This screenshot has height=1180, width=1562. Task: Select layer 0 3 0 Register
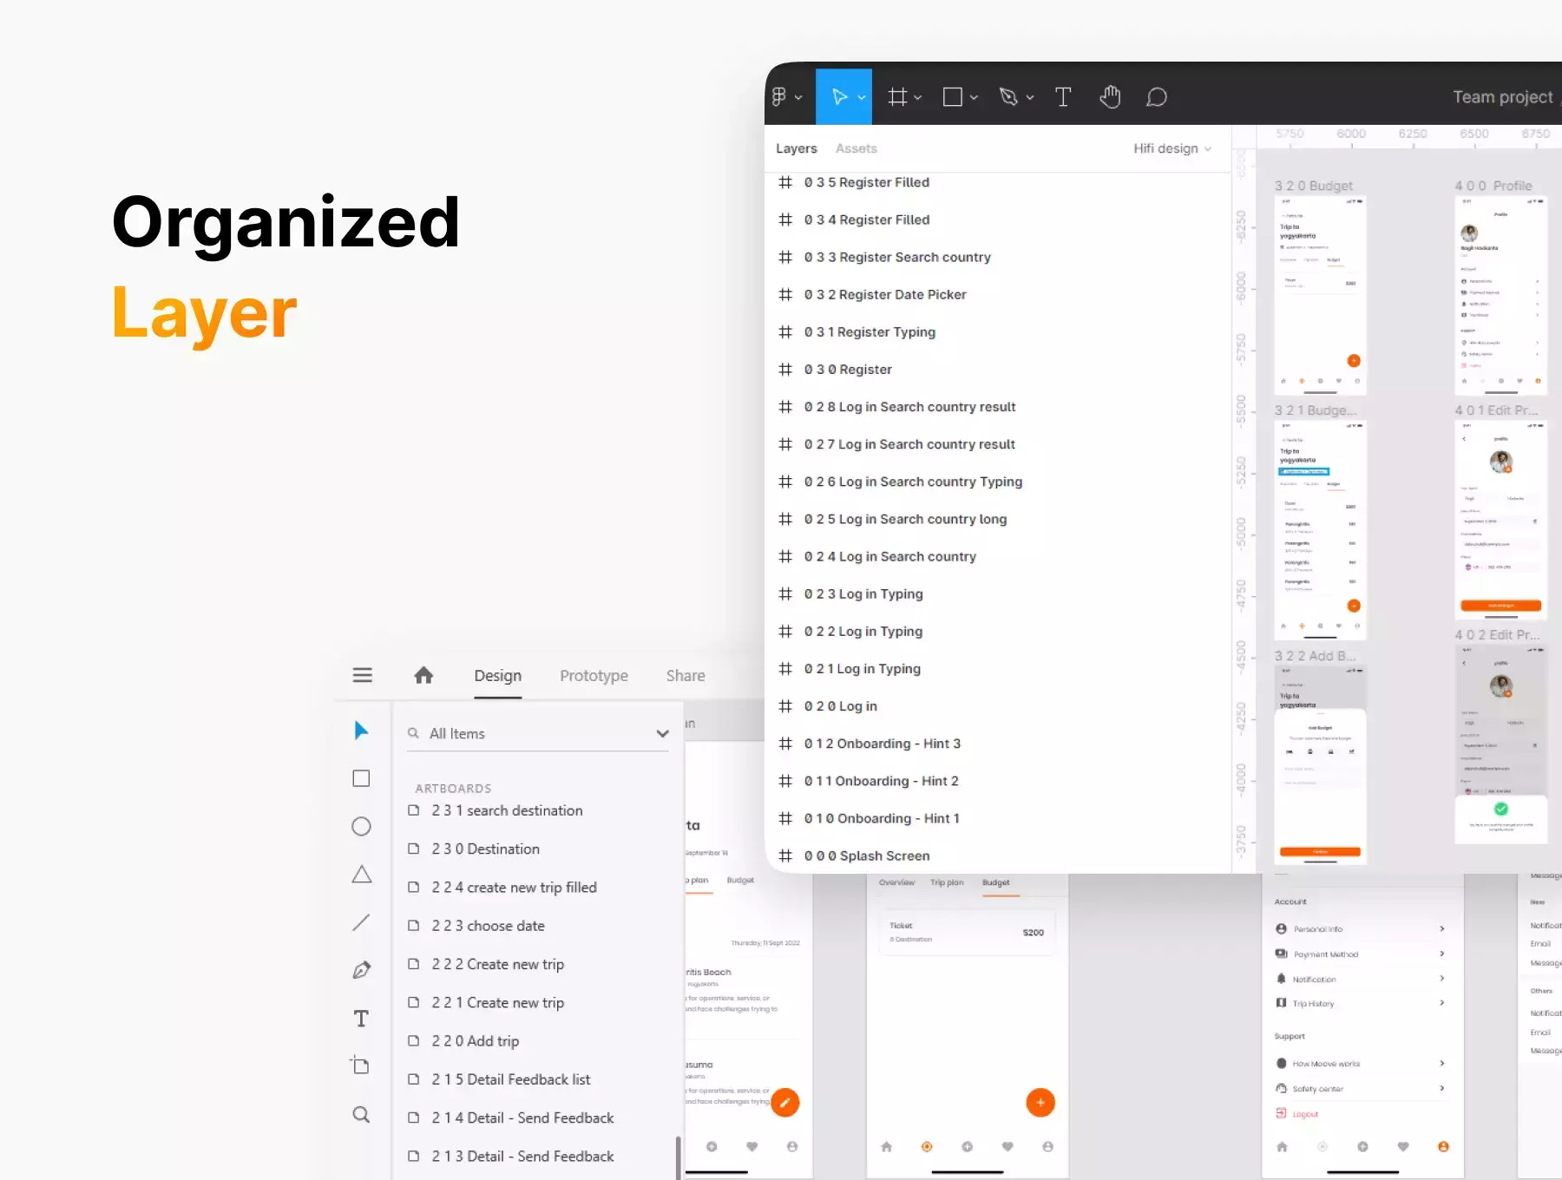tap(998, 370)
